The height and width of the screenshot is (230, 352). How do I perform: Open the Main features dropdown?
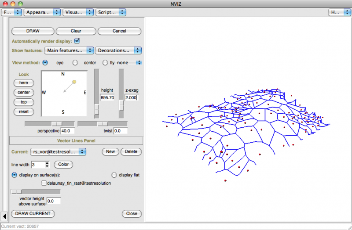(70, 50)
